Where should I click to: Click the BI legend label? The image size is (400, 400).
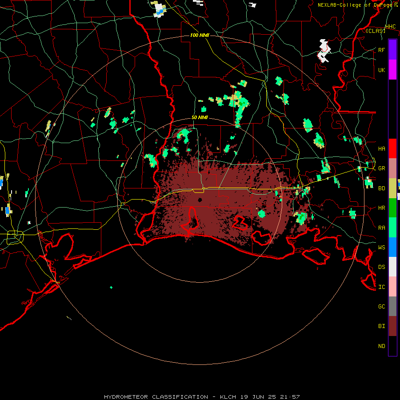(x=381, y=326)
